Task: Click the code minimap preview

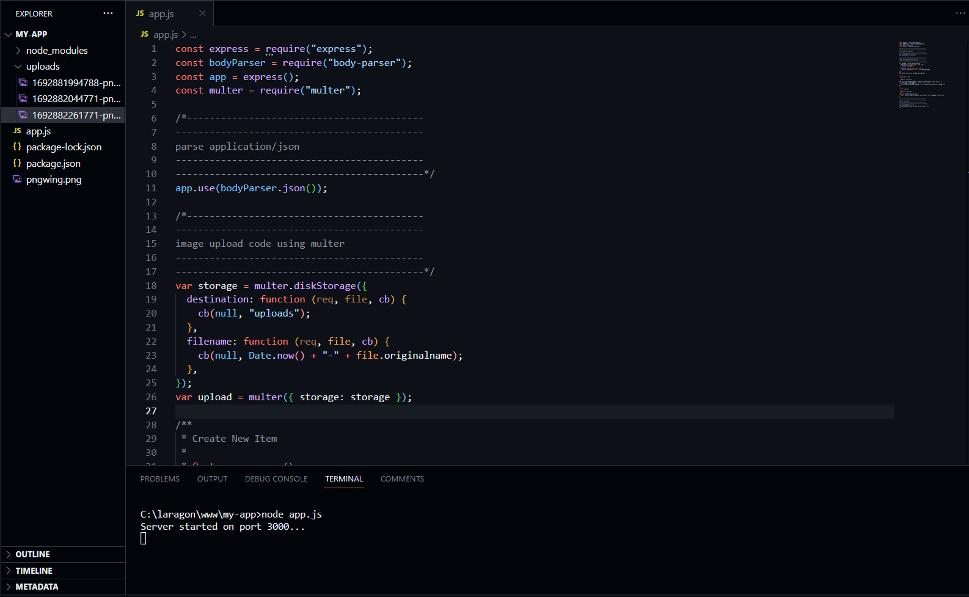Action: point(923,75)
